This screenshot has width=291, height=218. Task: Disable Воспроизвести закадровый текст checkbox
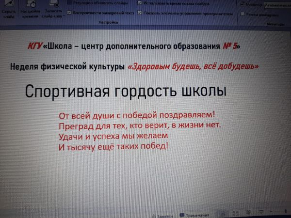click(69, 13)
